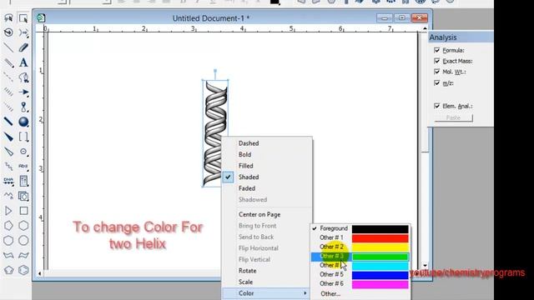Image resolution: width=534 pixels, height=300 pixels.
Task: Select the Eraser tool
Action: coord(23,47)
